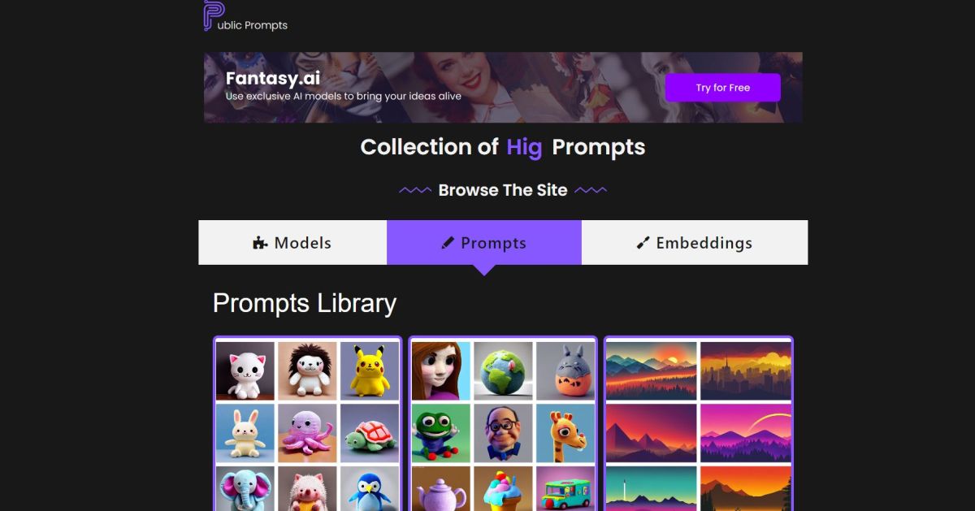The width and height of the screenshot is (975, 511).
Task: Switch to the Embeddings tab
Action: (695, 242)
